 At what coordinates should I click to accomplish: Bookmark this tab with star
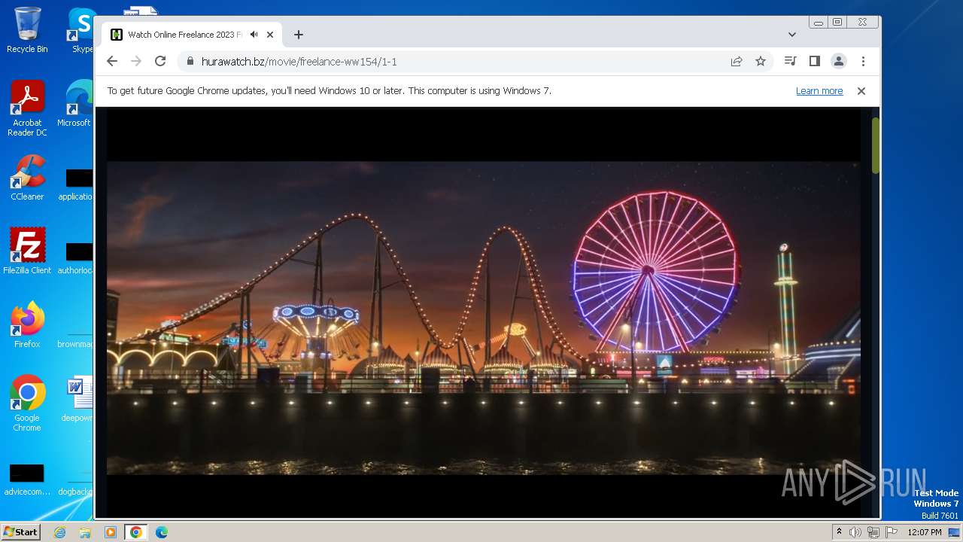point(761,62)
